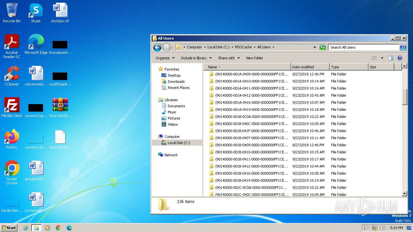Image resolution: width=413 pixels, height=232 pixels.
Task: Sort by Date modified column header
Action: [310, 67]
